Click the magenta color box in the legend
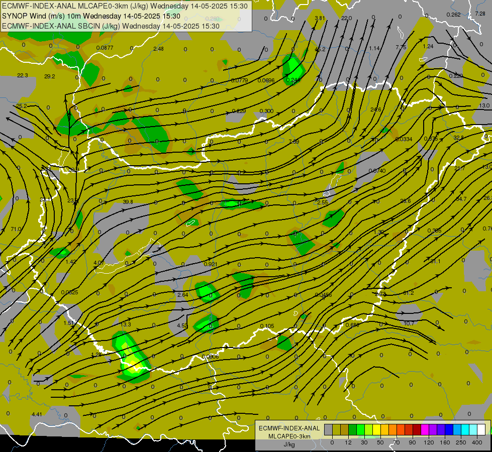Image resolution: width=492 pixels, height=452 pixels. (x=425, y=430)
